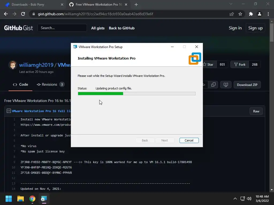274x205 pixels.
Task: Click the address bar URL
Action: [96, 14]
